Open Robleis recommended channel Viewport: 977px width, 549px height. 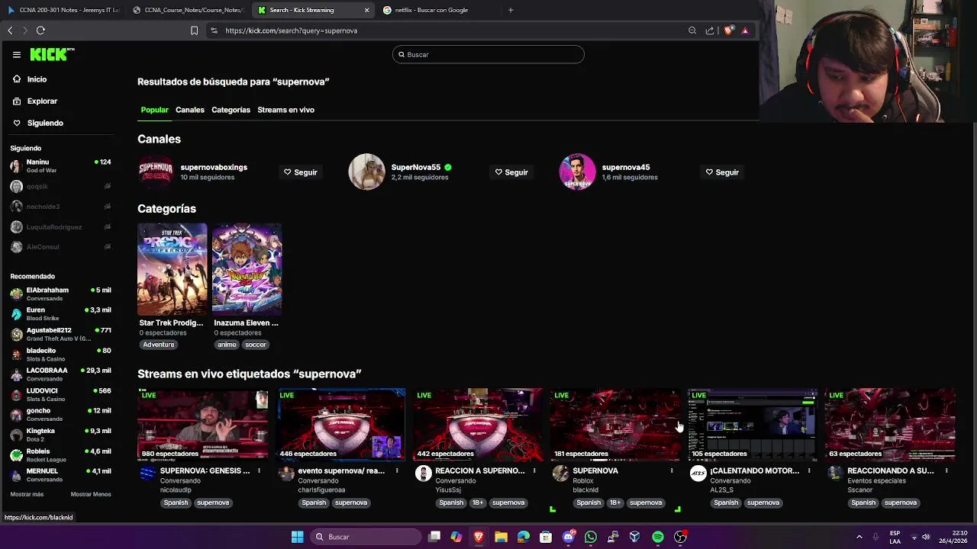(61, 454)
